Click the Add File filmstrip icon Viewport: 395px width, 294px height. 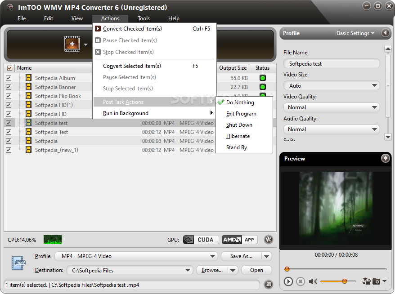[72, 44]
